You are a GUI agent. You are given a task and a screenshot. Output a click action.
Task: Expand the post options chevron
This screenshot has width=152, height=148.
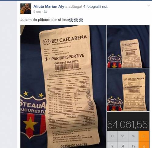[149, 5]
